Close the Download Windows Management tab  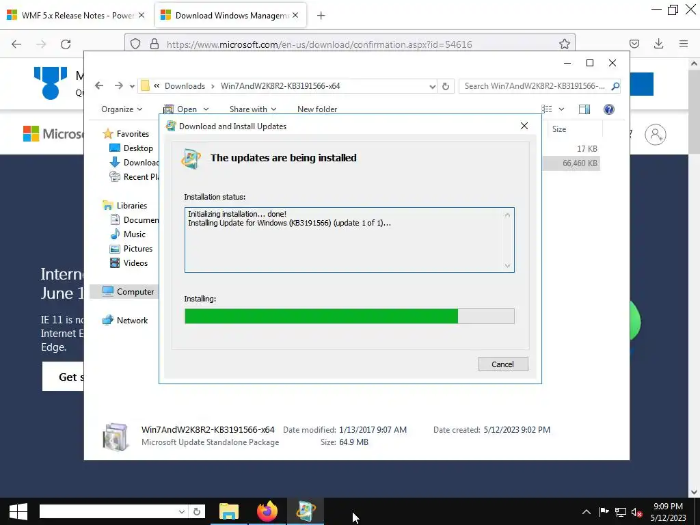[x=295, y=16]
